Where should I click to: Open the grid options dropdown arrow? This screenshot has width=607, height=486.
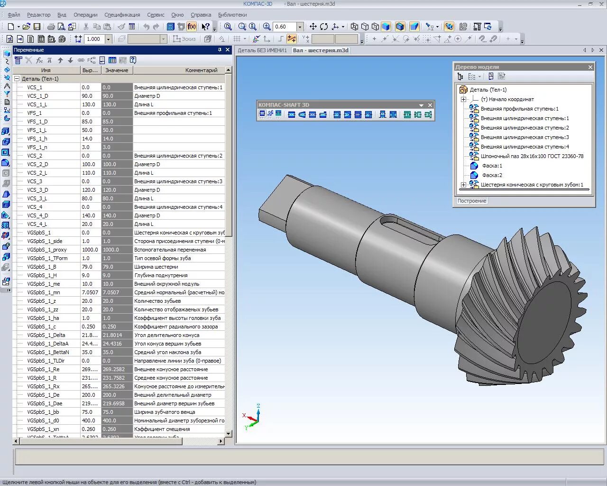click(x=245, y=39)
